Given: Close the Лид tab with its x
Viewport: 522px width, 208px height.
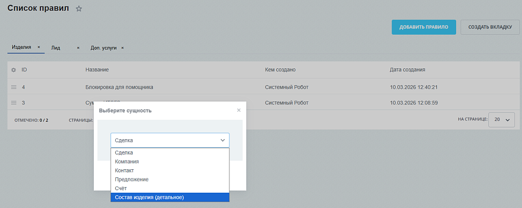Looking at the screenshot, I should point(78,48).
